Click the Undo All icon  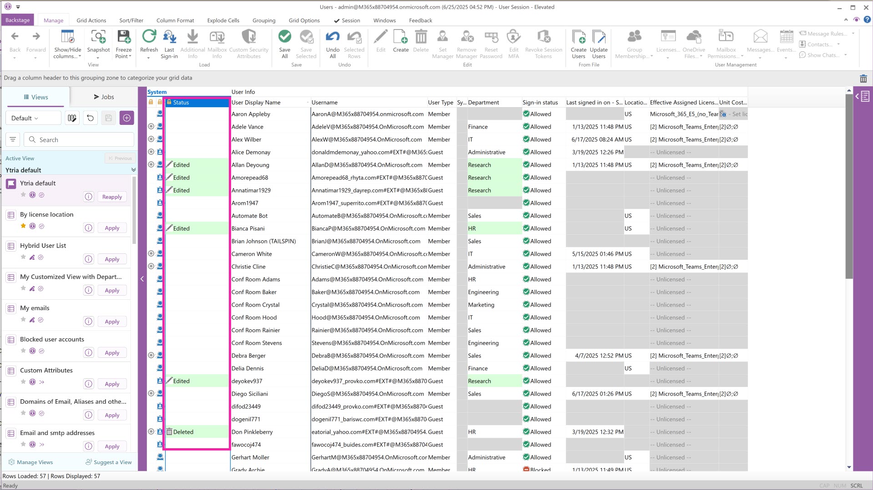[x=333, y=37]
